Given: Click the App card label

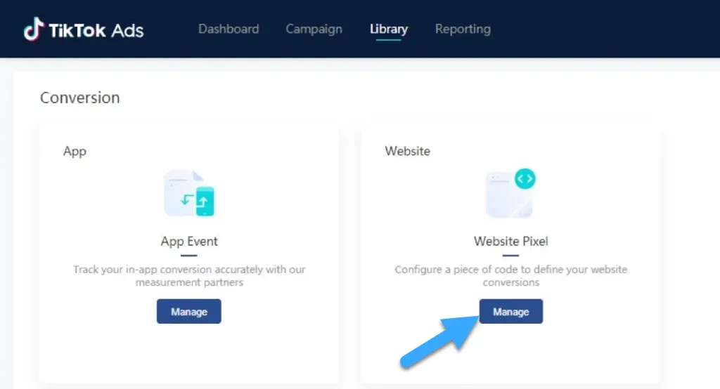Looking at the screenshot, I should (x=75, y=151).
